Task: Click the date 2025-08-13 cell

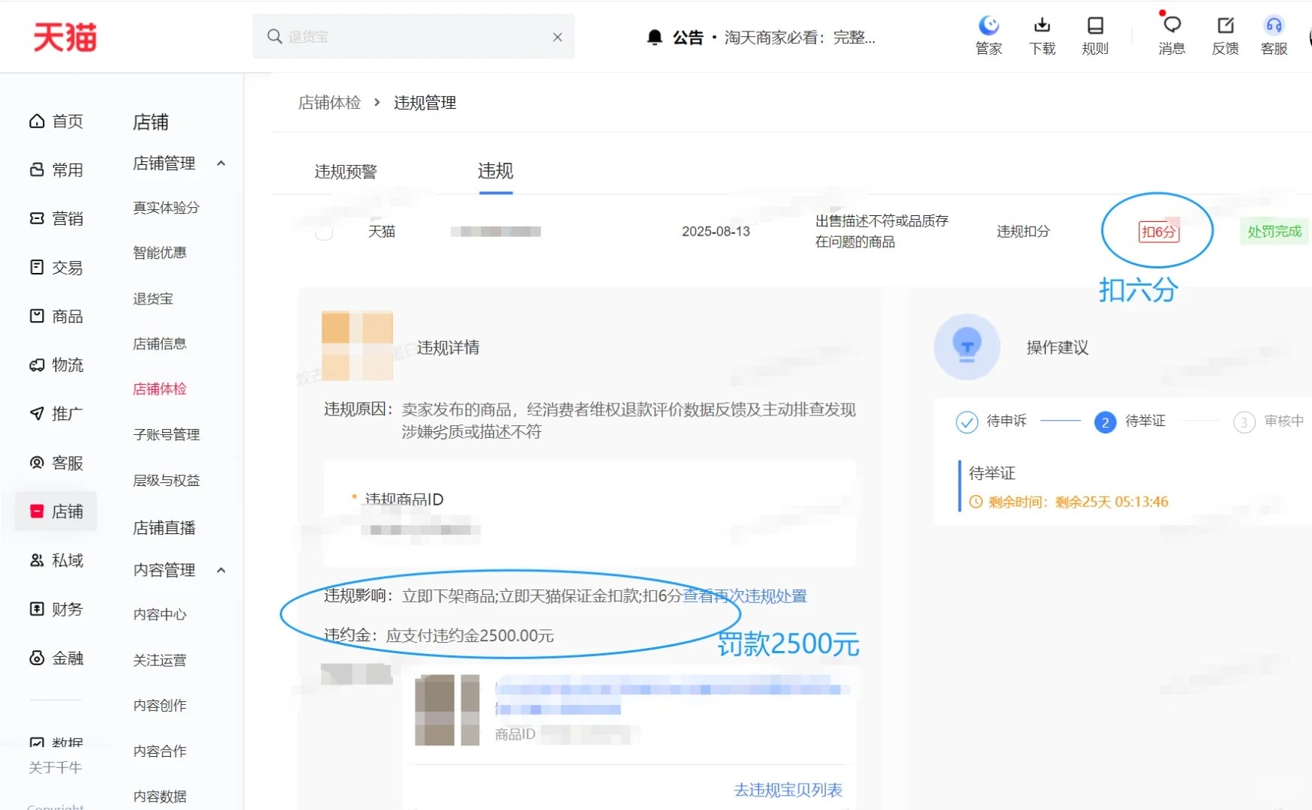Action: pos(716,232)
